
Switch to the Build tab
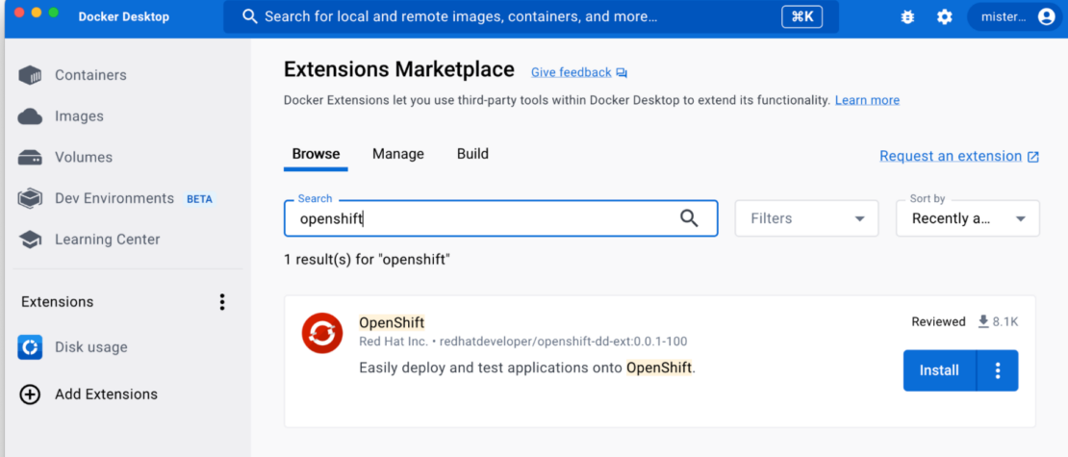[472, 154]
